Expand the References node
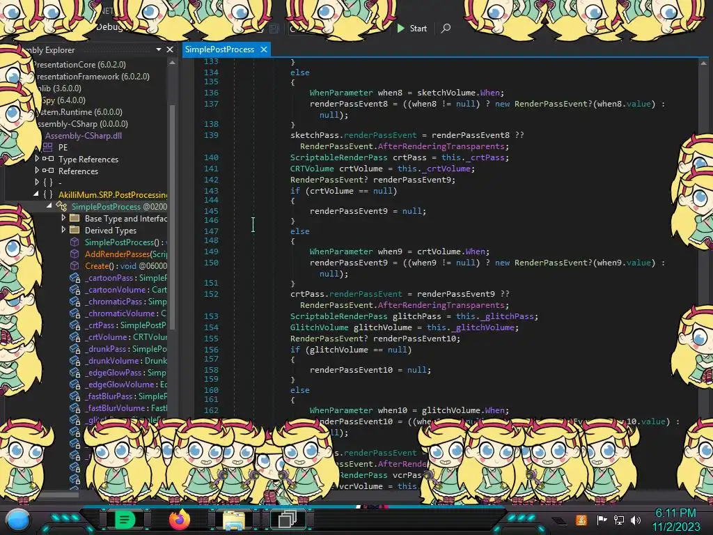This screenshot has width=713, height=535. click(x=37, y=170)
